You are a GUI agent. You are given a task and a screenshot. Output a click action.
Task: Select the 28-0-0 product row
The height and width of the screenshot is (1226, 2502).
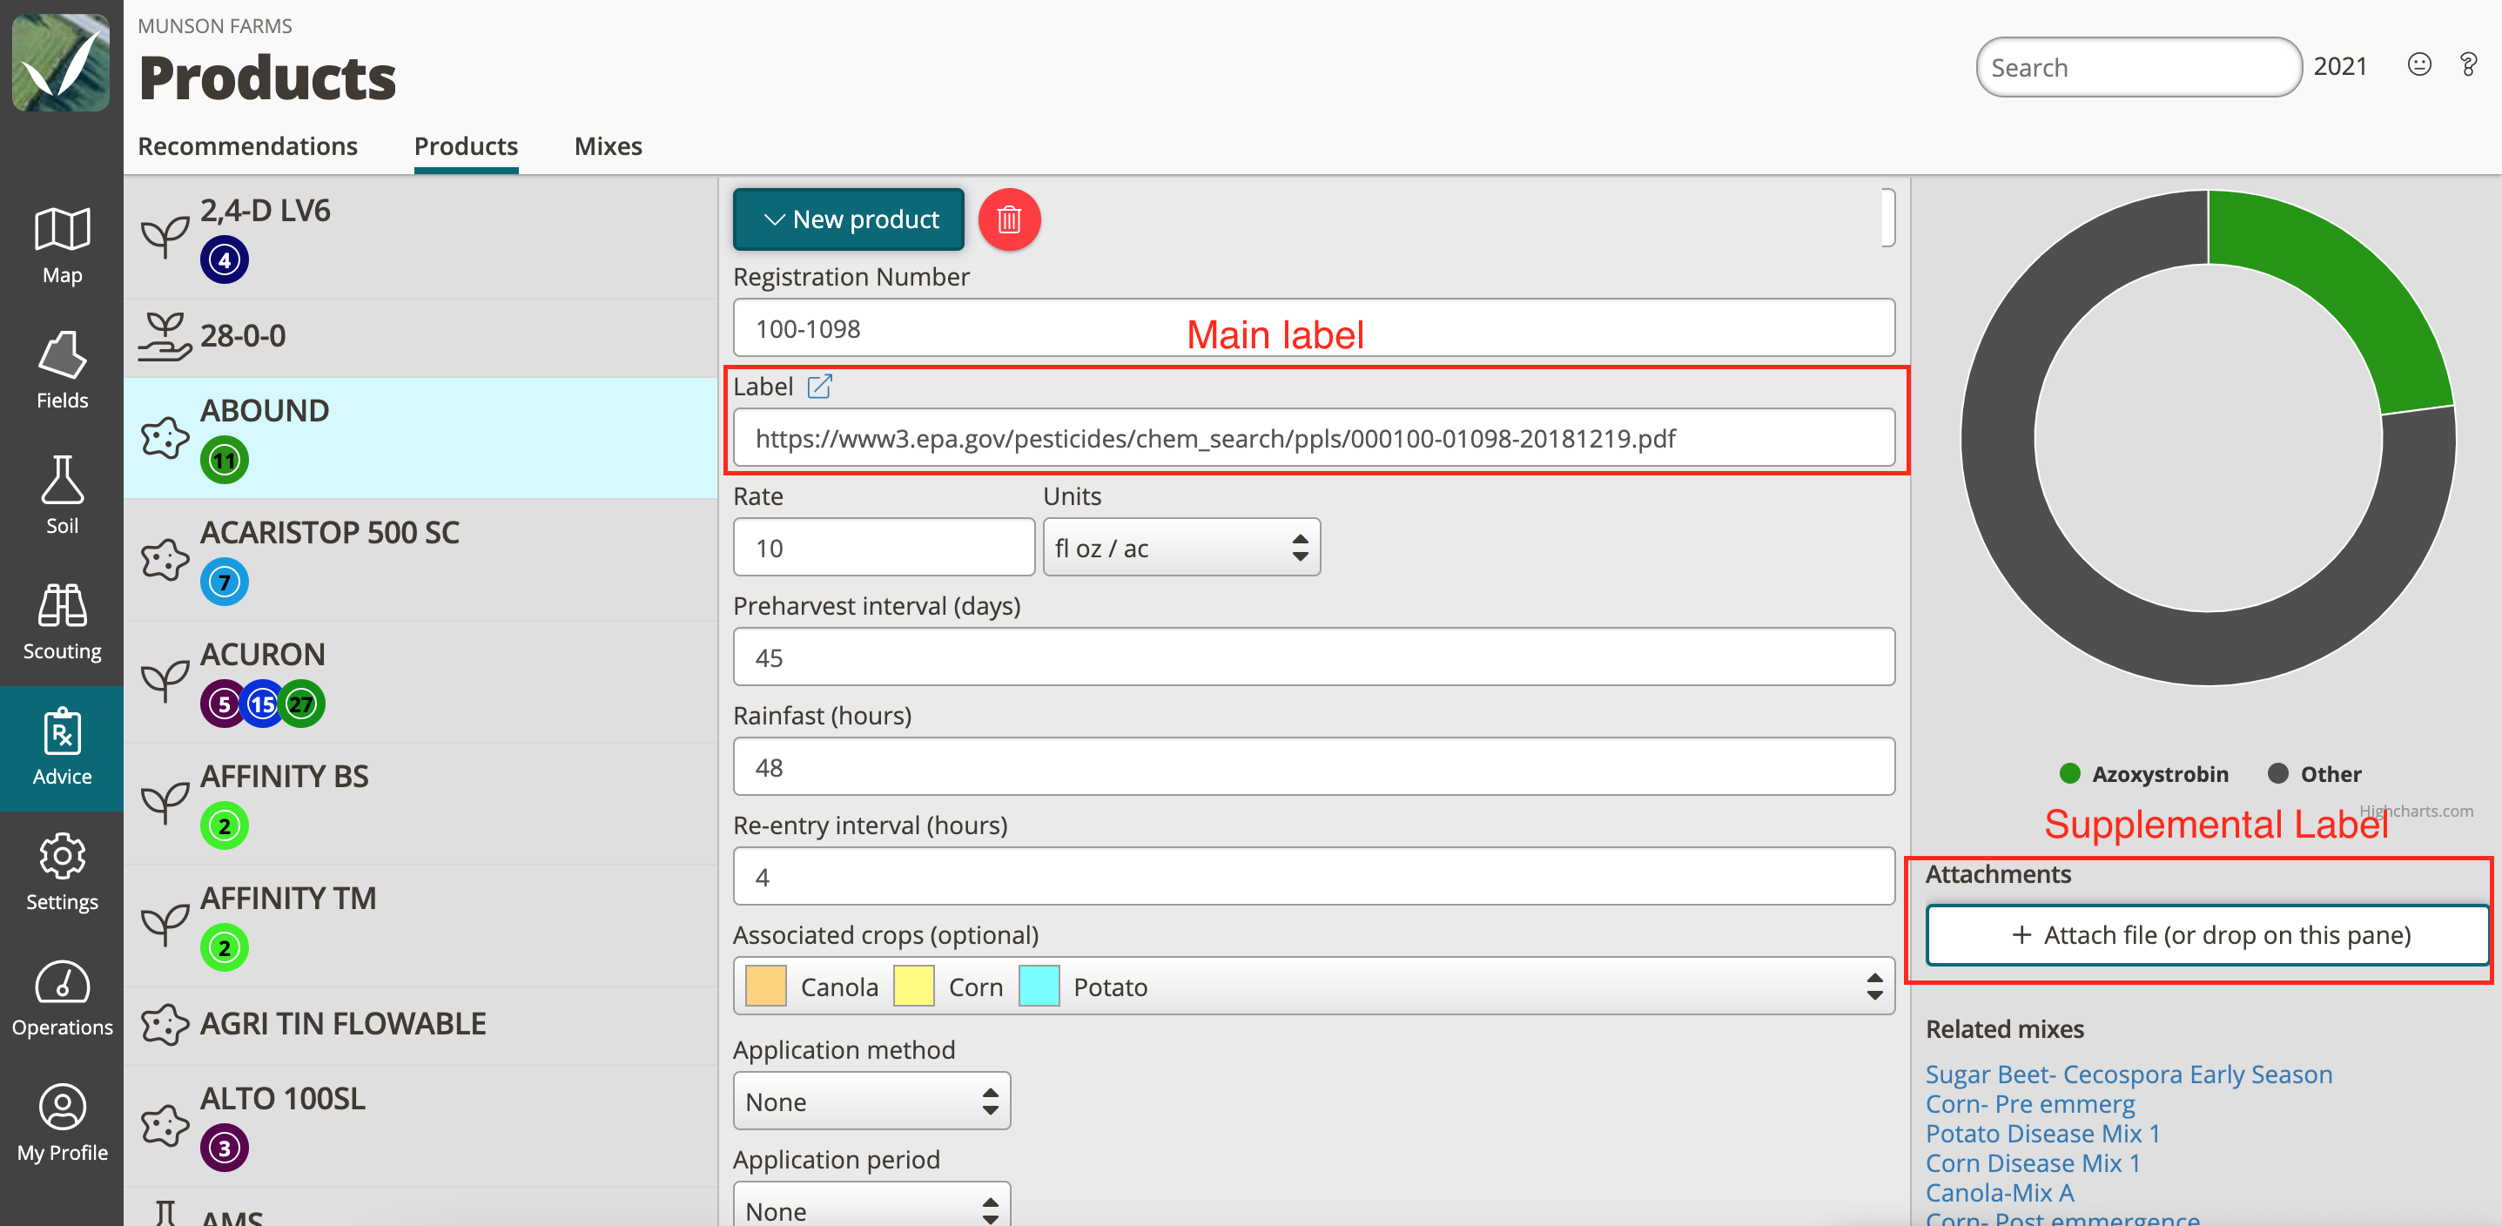click(x=420, y=338)
